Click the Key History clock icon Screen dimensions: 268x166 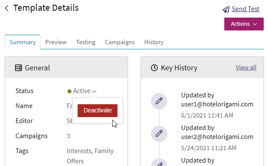pos(154,68)
